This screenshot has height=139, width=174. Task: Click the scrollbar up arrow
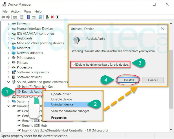171,24
